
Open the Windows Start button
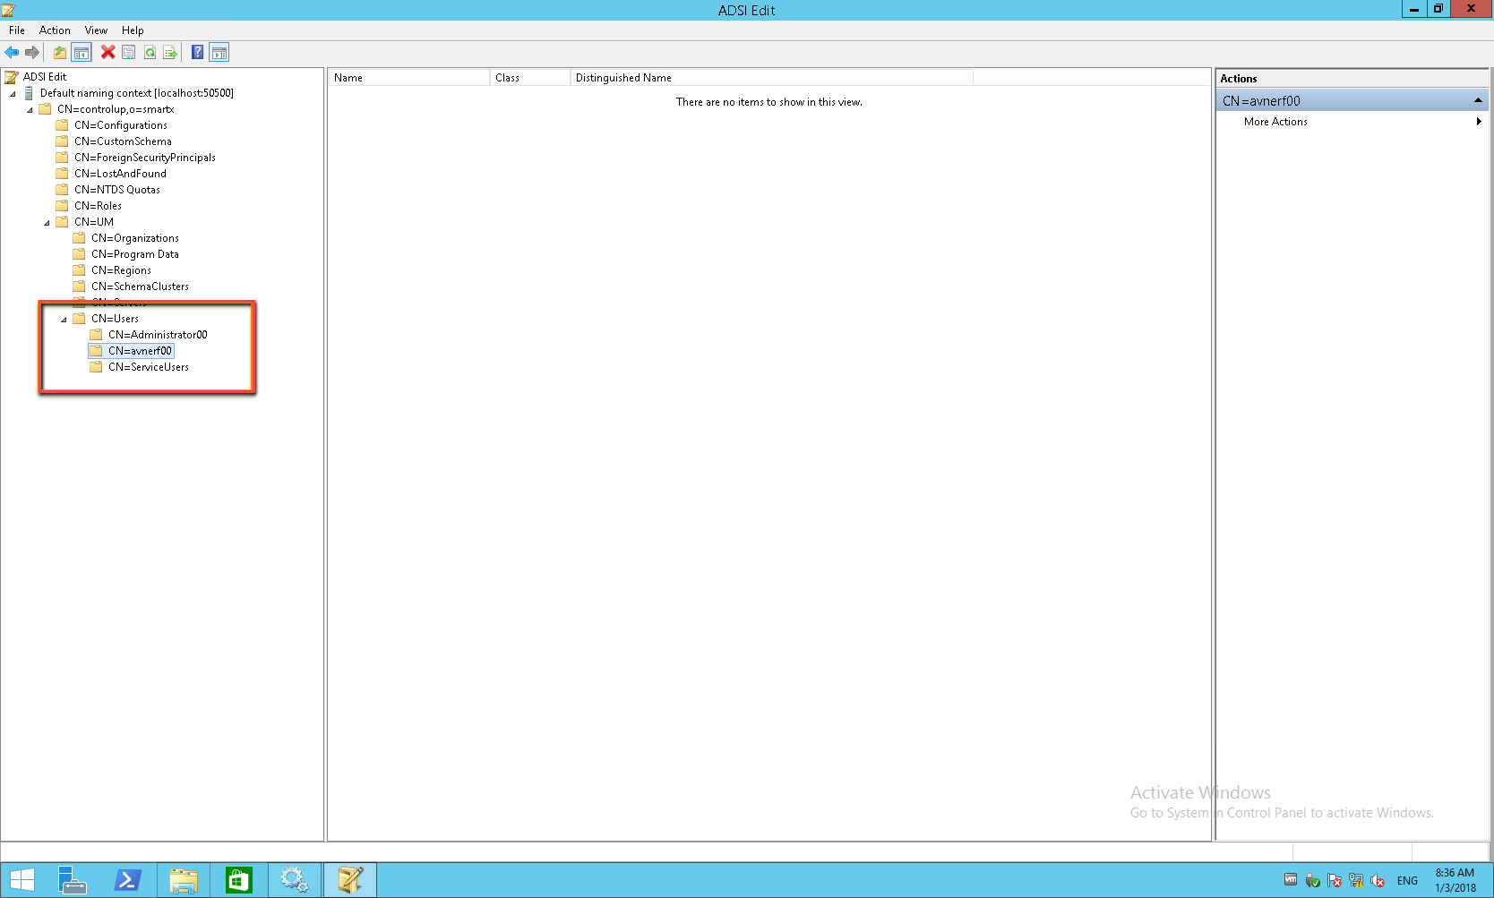pos(22,880)
